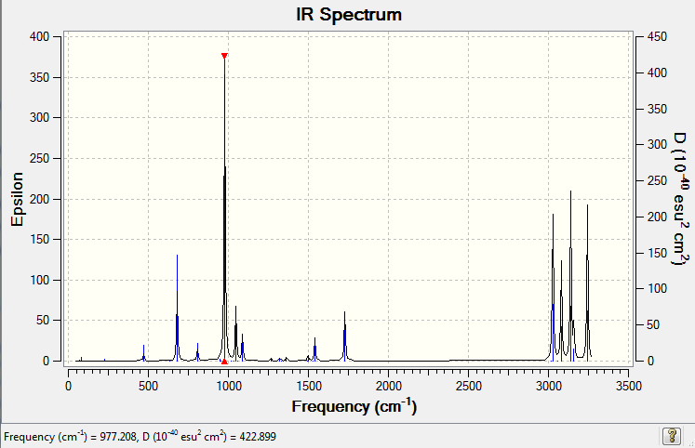The image size is (695, 448).
Task: Click the 200 tick label on Epsilon axis
Action: point(39,199)
